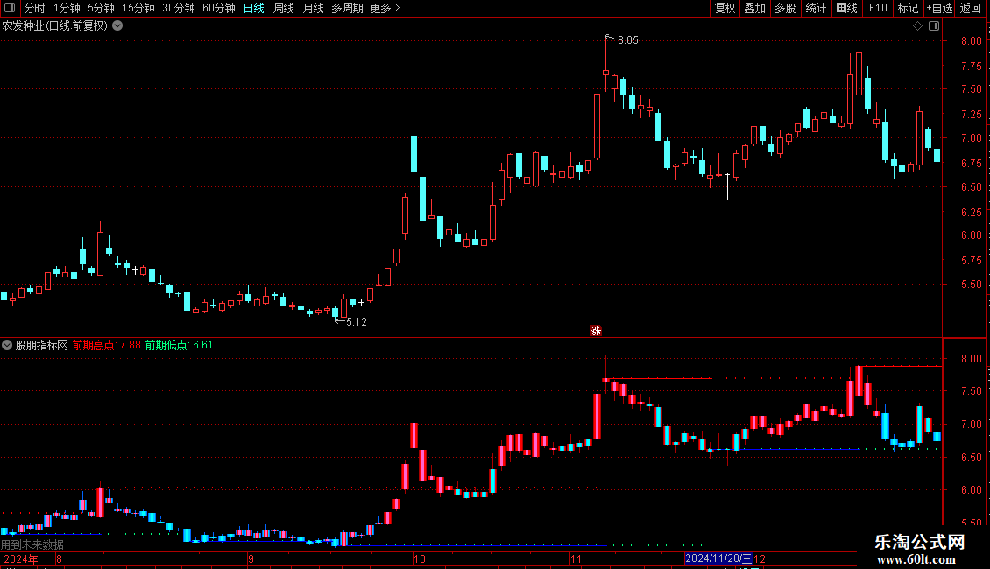
Task: Expand the 股朋指标网 indicator dropdown
Action: coord(7,345)
